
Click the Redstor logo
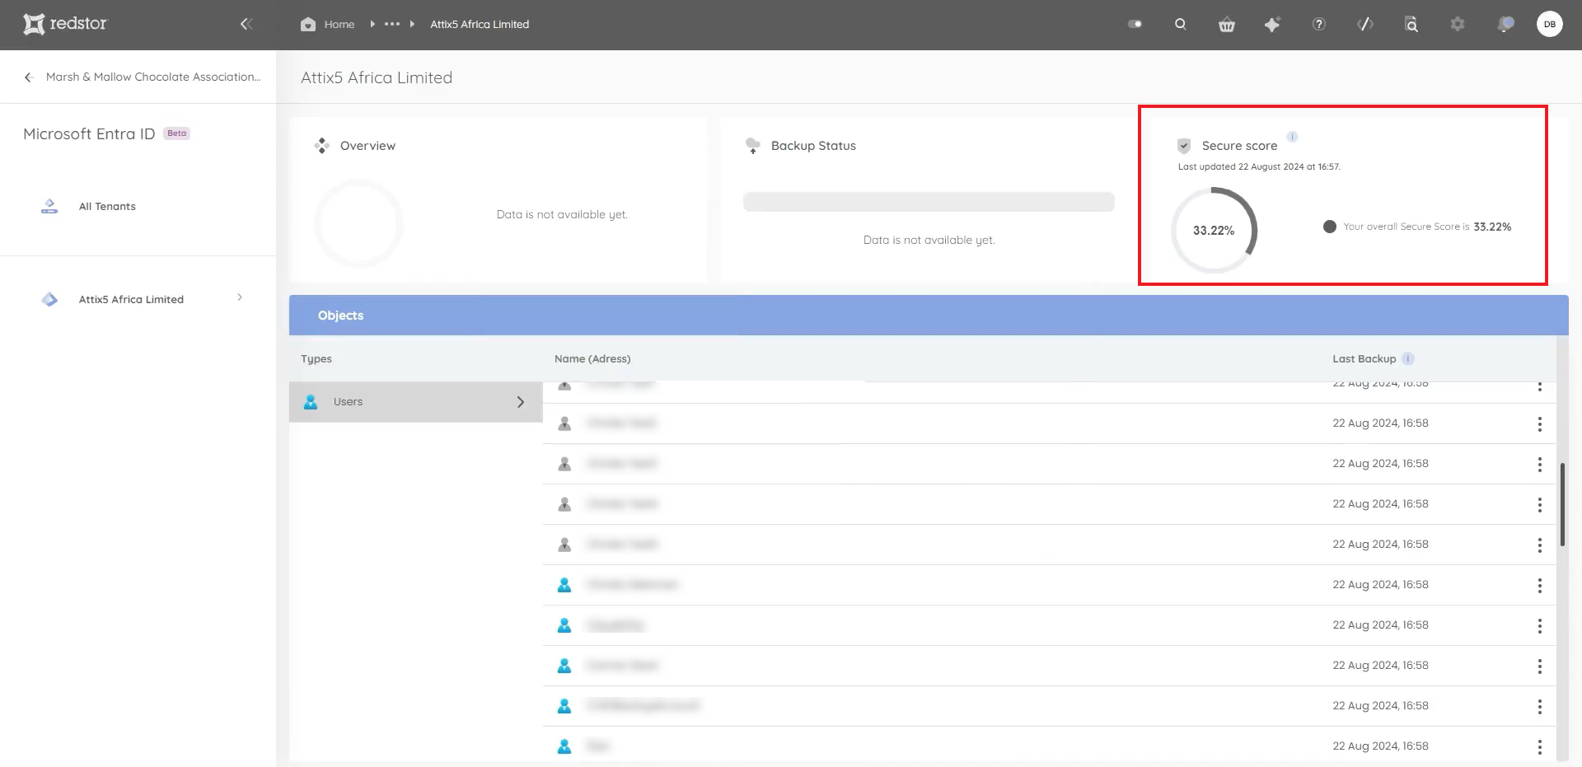(65, 24)
